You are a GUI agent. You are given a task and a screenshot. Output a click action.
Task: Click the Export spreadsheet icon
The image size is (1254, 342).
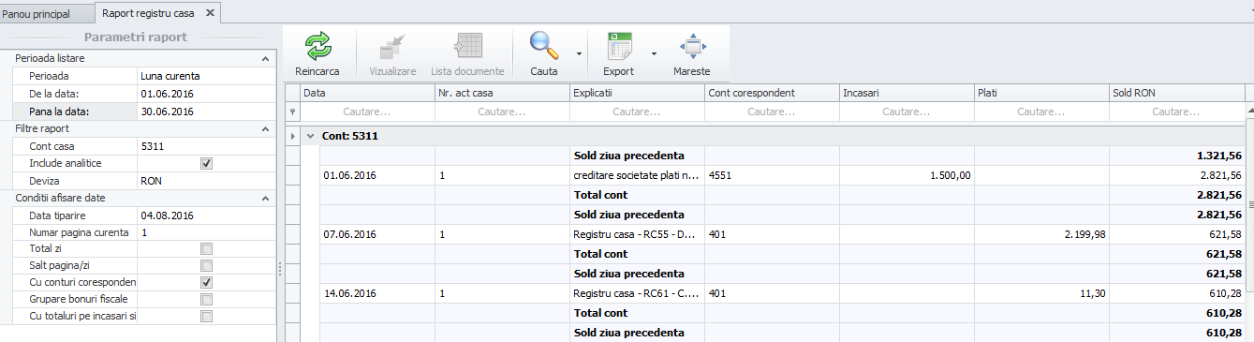click(x=618, y=46)
